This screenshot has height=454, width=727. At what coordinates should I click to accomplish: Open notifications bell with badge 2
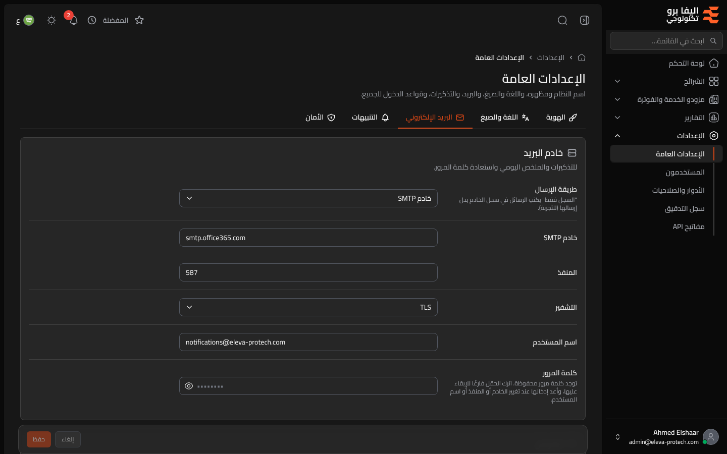tap(73, 20)
